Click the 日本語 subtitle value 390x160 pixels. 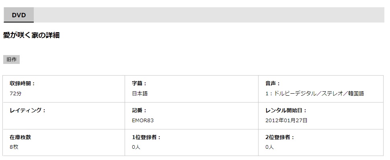(140, 94)
